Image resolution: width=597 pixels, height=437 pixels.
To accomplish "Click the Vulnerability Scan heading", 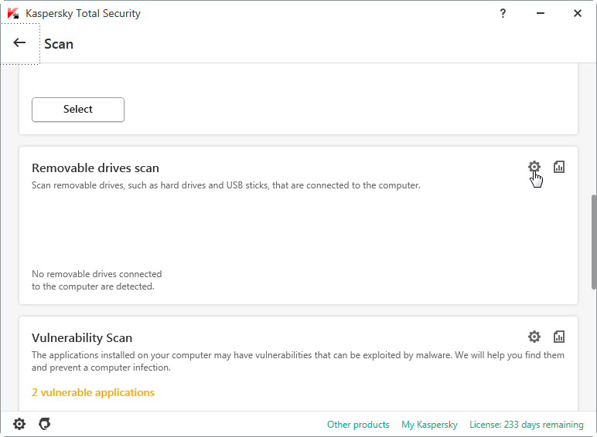I will pyautogui.click(x=82, y=338).
